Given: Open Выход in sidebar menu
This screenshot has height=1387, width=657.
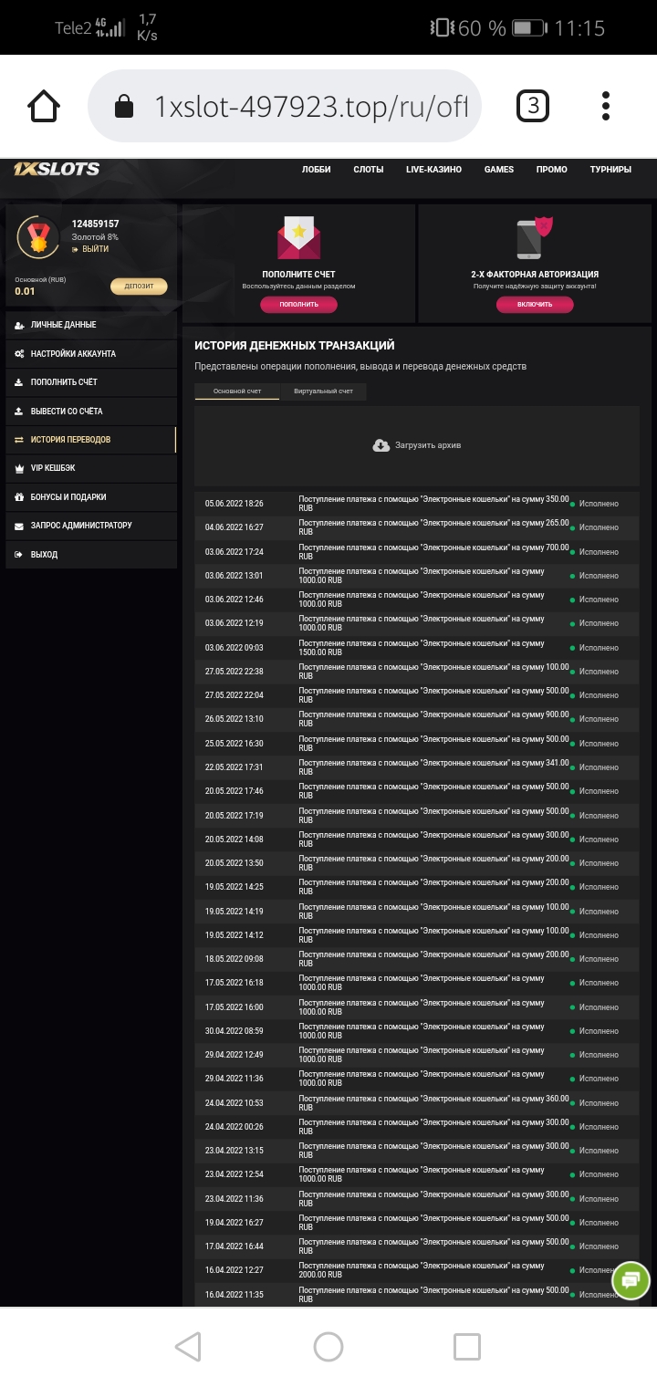Looking at the screenshot, I should (x=91, y=555).
